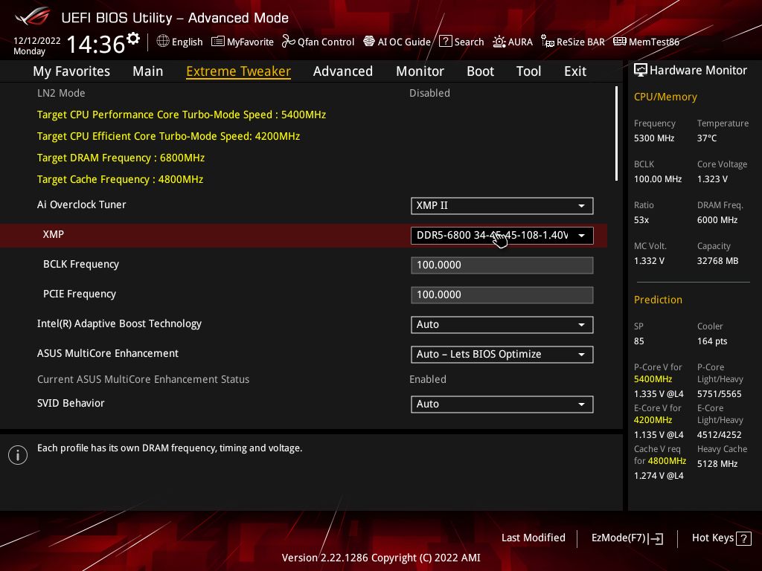762x571 pixels.
Task: Toggle ReSize BAR icon
Action: [548, 42]
